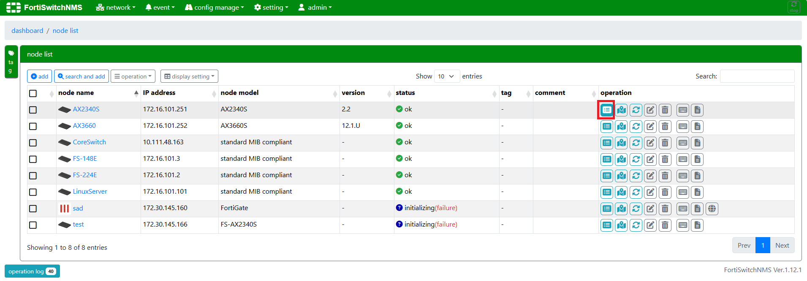Sort the table by node name column
This screenshot has height=281, width=807.
pos(98,93)
